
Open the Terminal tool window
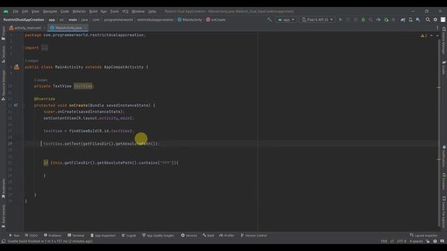[76, 236]
